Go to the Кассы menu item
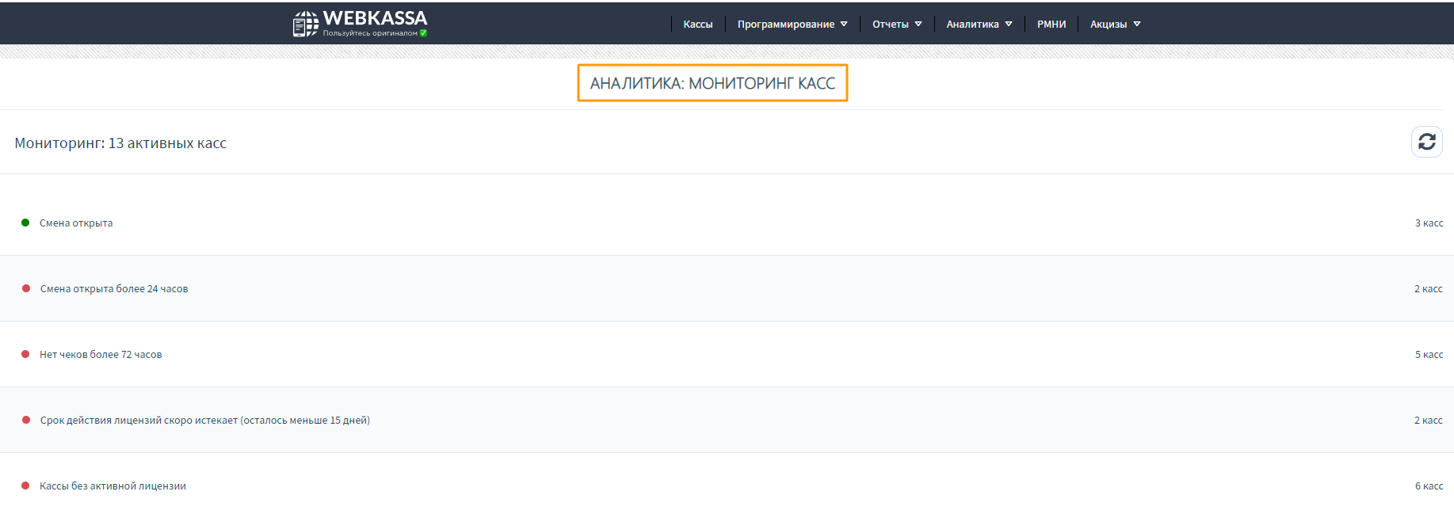Image resolution: width=1454 pixels, height=518 pixels. pos(697,25)
